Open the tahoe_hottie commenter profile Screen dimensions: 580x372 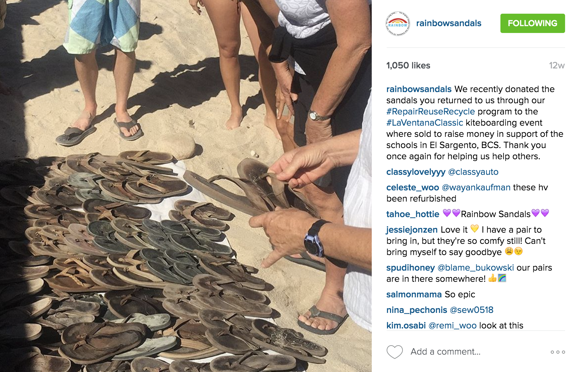tap(412, 214)
